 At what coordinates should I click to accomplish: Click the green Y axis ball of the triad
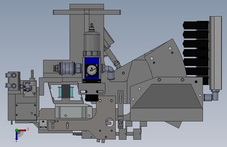coord(16,130)
